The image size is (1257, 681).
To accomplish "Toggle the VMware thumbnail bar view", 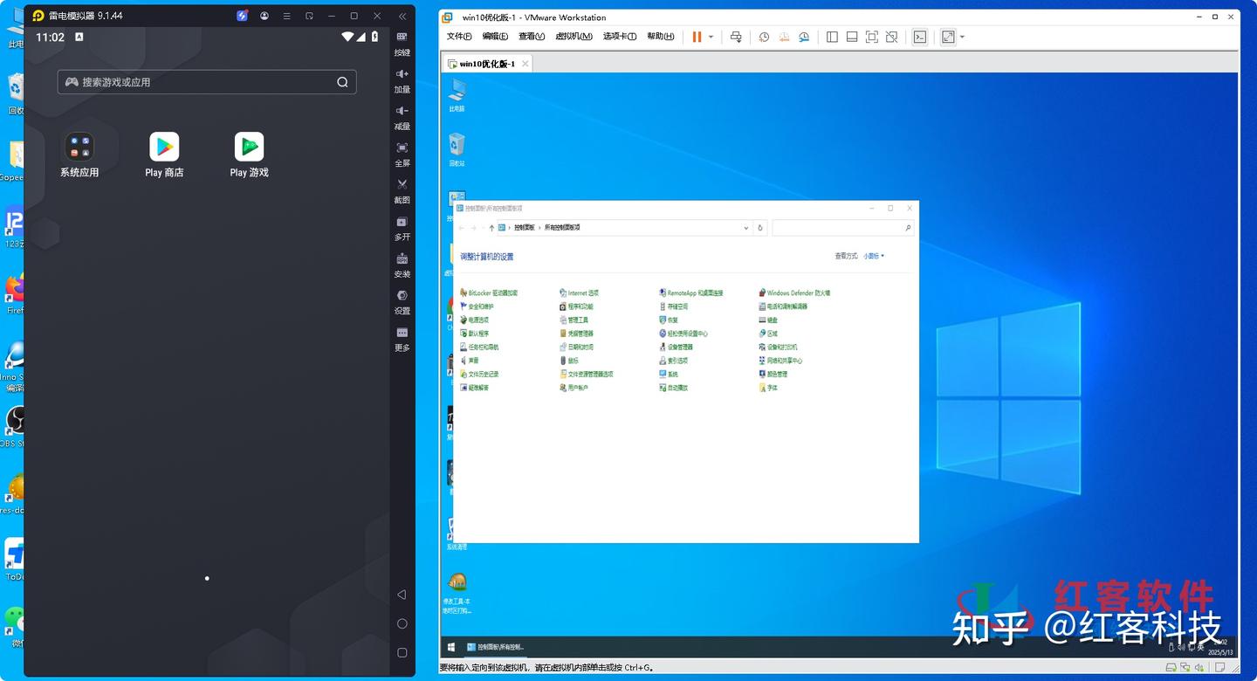I will pos(852,37).
